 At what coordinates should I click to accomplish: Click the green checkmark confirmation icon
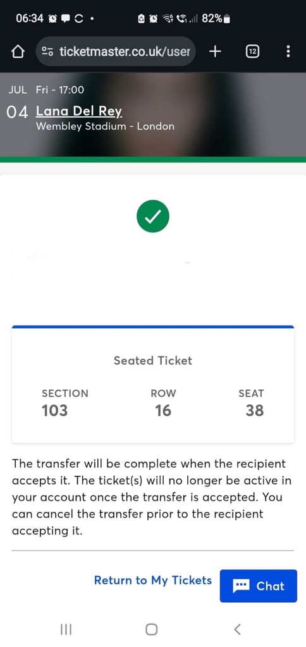coord(153,216)
